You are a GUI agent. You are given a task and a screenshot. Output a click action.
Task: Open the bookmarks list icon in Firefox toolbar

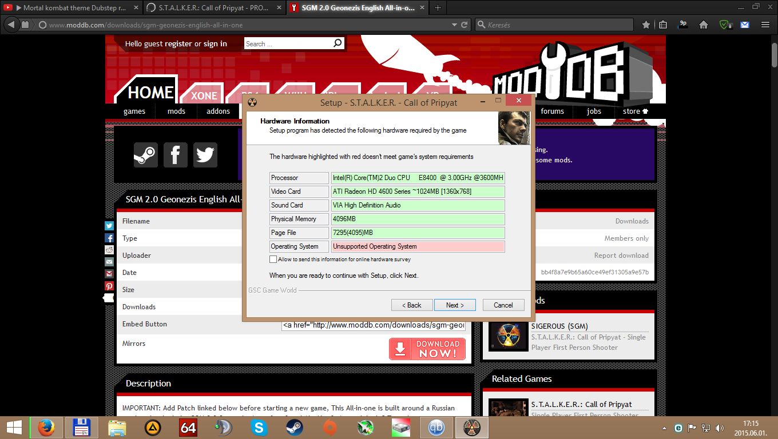[x=663, y=25]
